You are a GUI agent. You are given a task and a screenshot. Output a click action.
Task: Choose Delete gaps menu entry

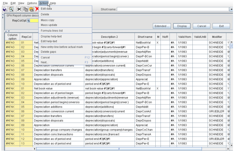click(65, 52)
